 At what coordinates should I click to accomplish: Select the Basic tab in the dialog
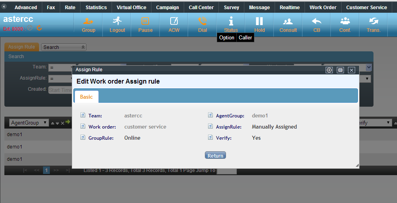point(86,97)
